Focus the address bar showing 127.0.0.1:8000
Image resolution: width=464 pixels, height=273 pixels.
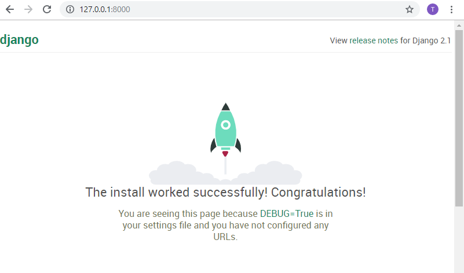coord(232,9)
